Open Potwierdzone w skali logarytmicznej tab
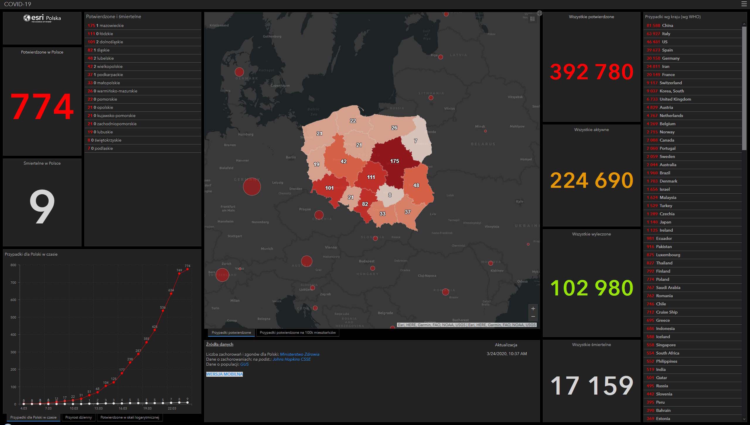This screenshot has height=425, width=750. (x=129, y=417)
